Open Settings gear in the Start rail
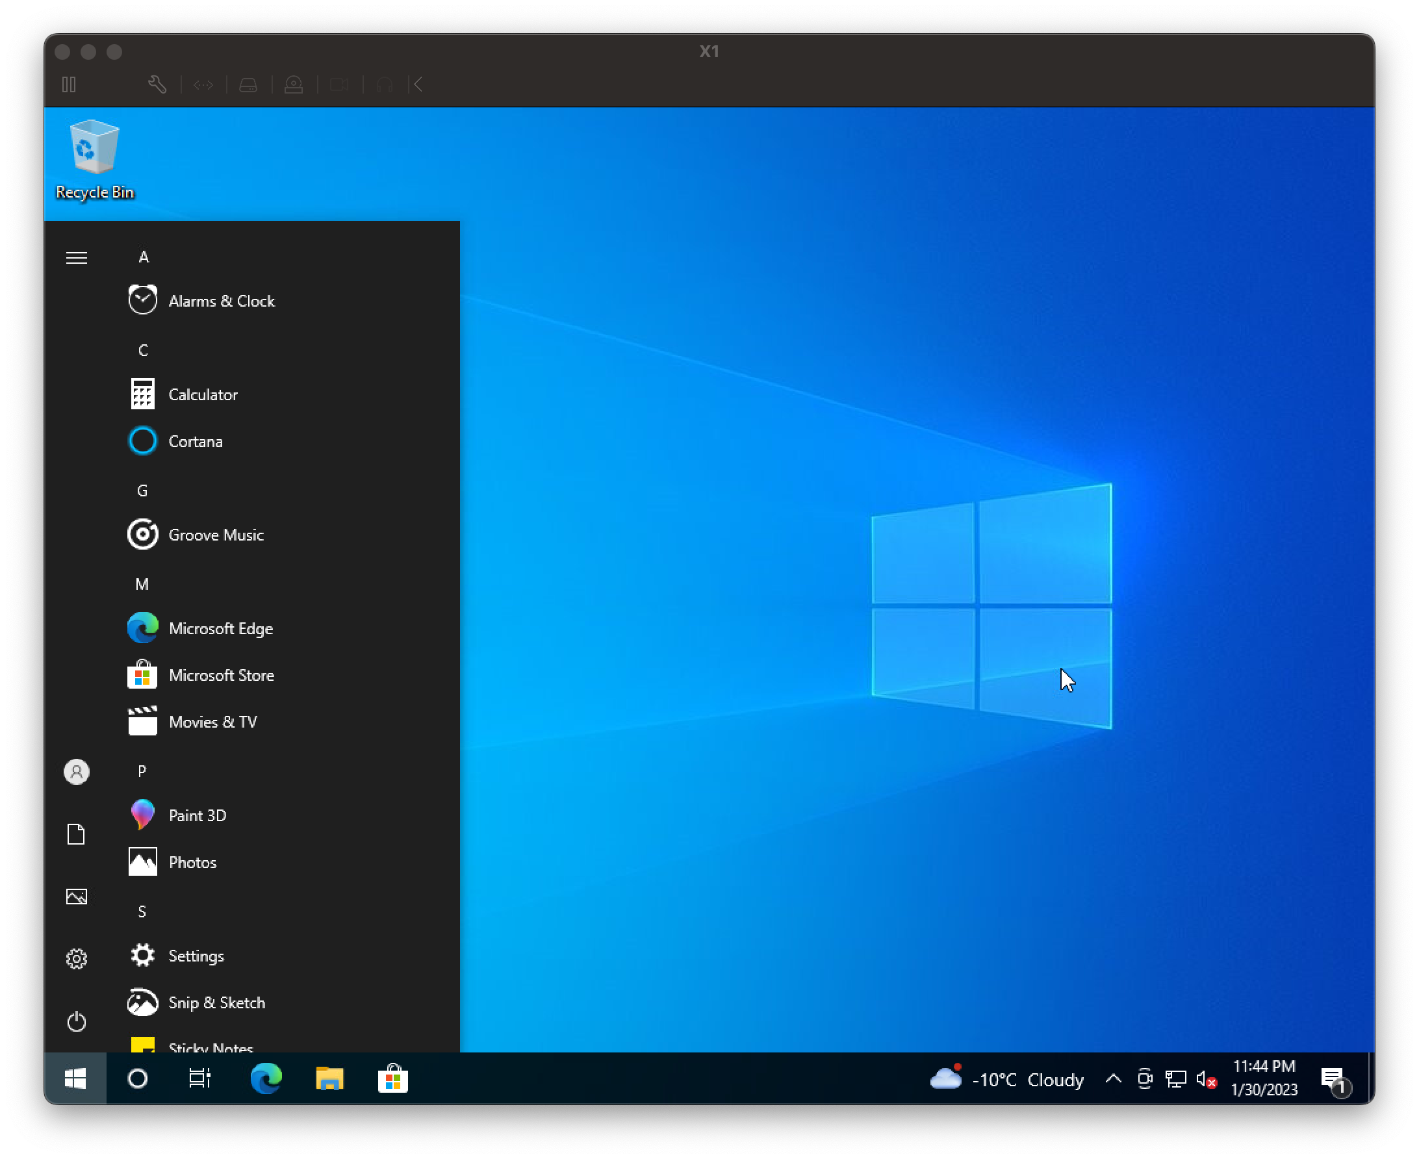The width and height of the screenshot is (1419, 1159). 77,959
